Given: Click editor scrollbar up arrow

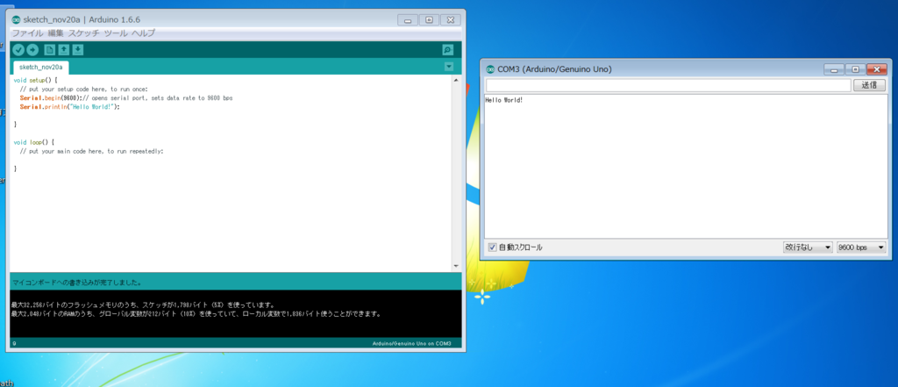Looking at the screenshot, I should [456, 80].
